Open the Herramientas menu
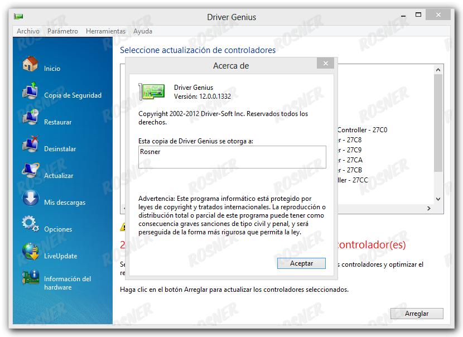 click(105, 31)
